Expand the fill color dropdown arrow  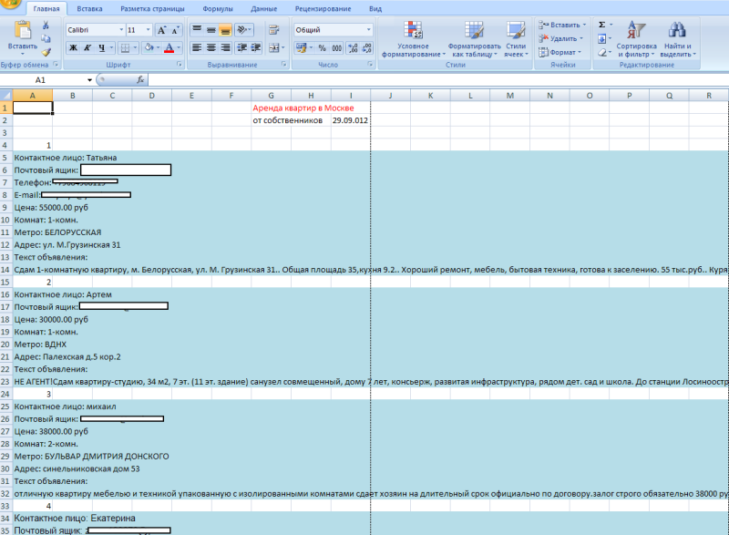(158, 47)
